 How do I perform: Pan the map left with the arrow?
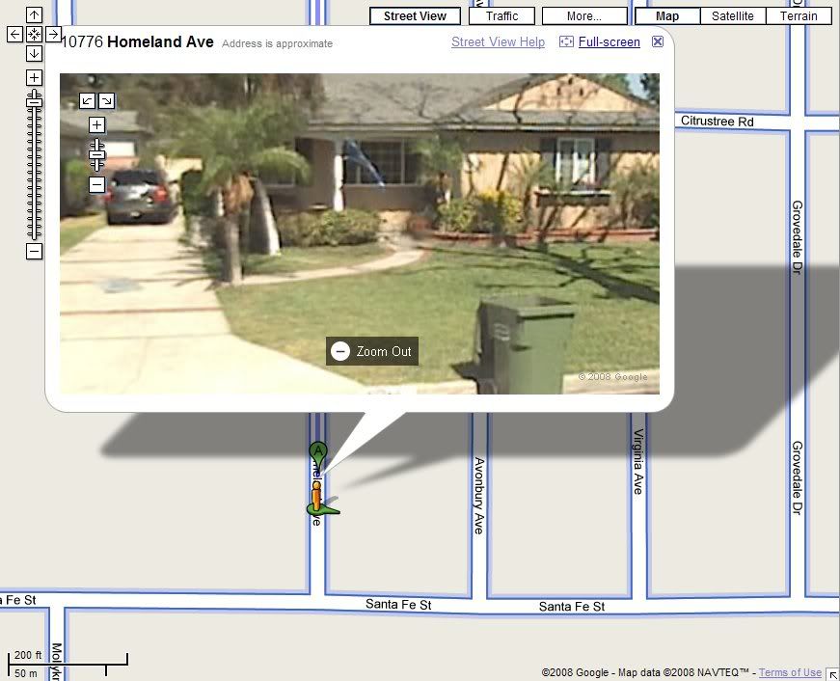coord(14,34)
